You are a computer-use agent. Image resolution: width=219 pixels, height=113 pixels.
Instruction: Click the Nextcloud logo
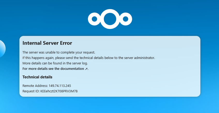[x=110, y=19]
